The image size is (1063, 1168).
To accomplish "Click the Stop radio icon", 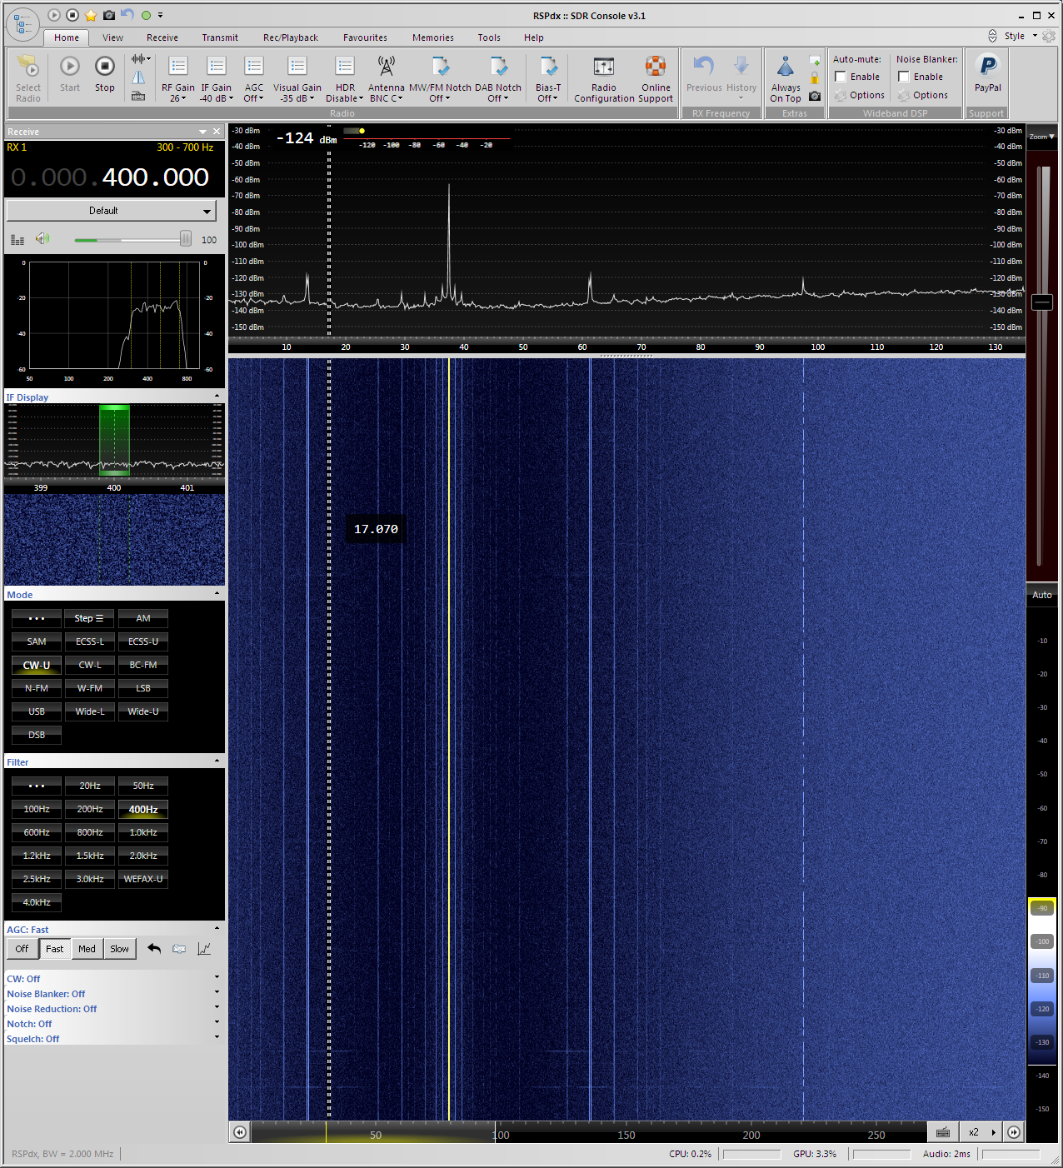I will tap(104, 67).
